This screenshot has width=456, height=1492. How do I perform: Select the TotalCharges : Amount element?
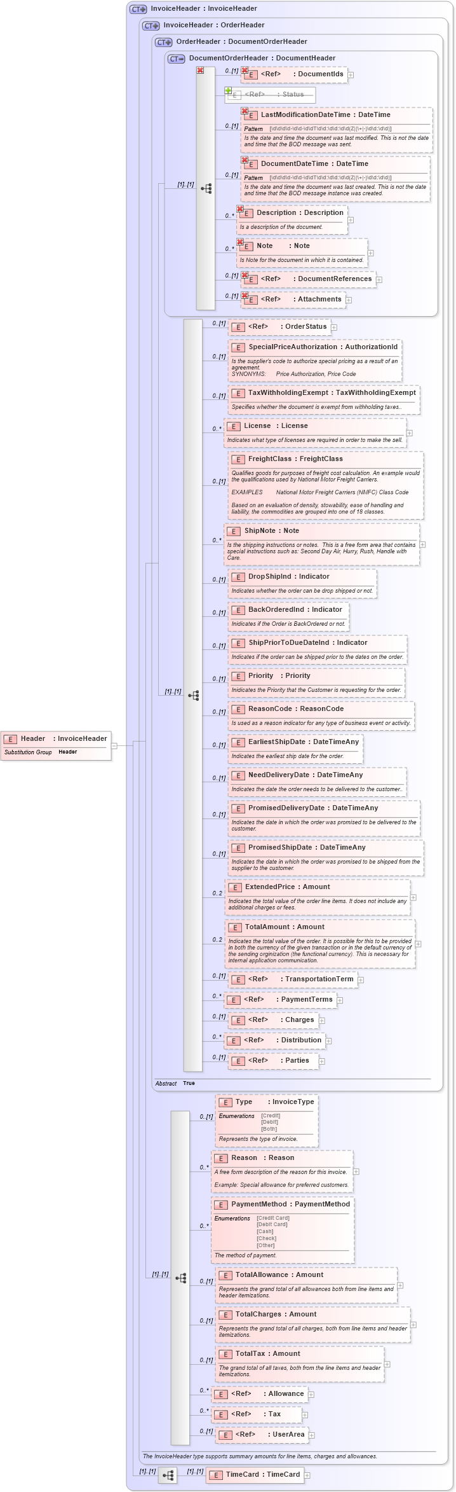(313, 1324)
